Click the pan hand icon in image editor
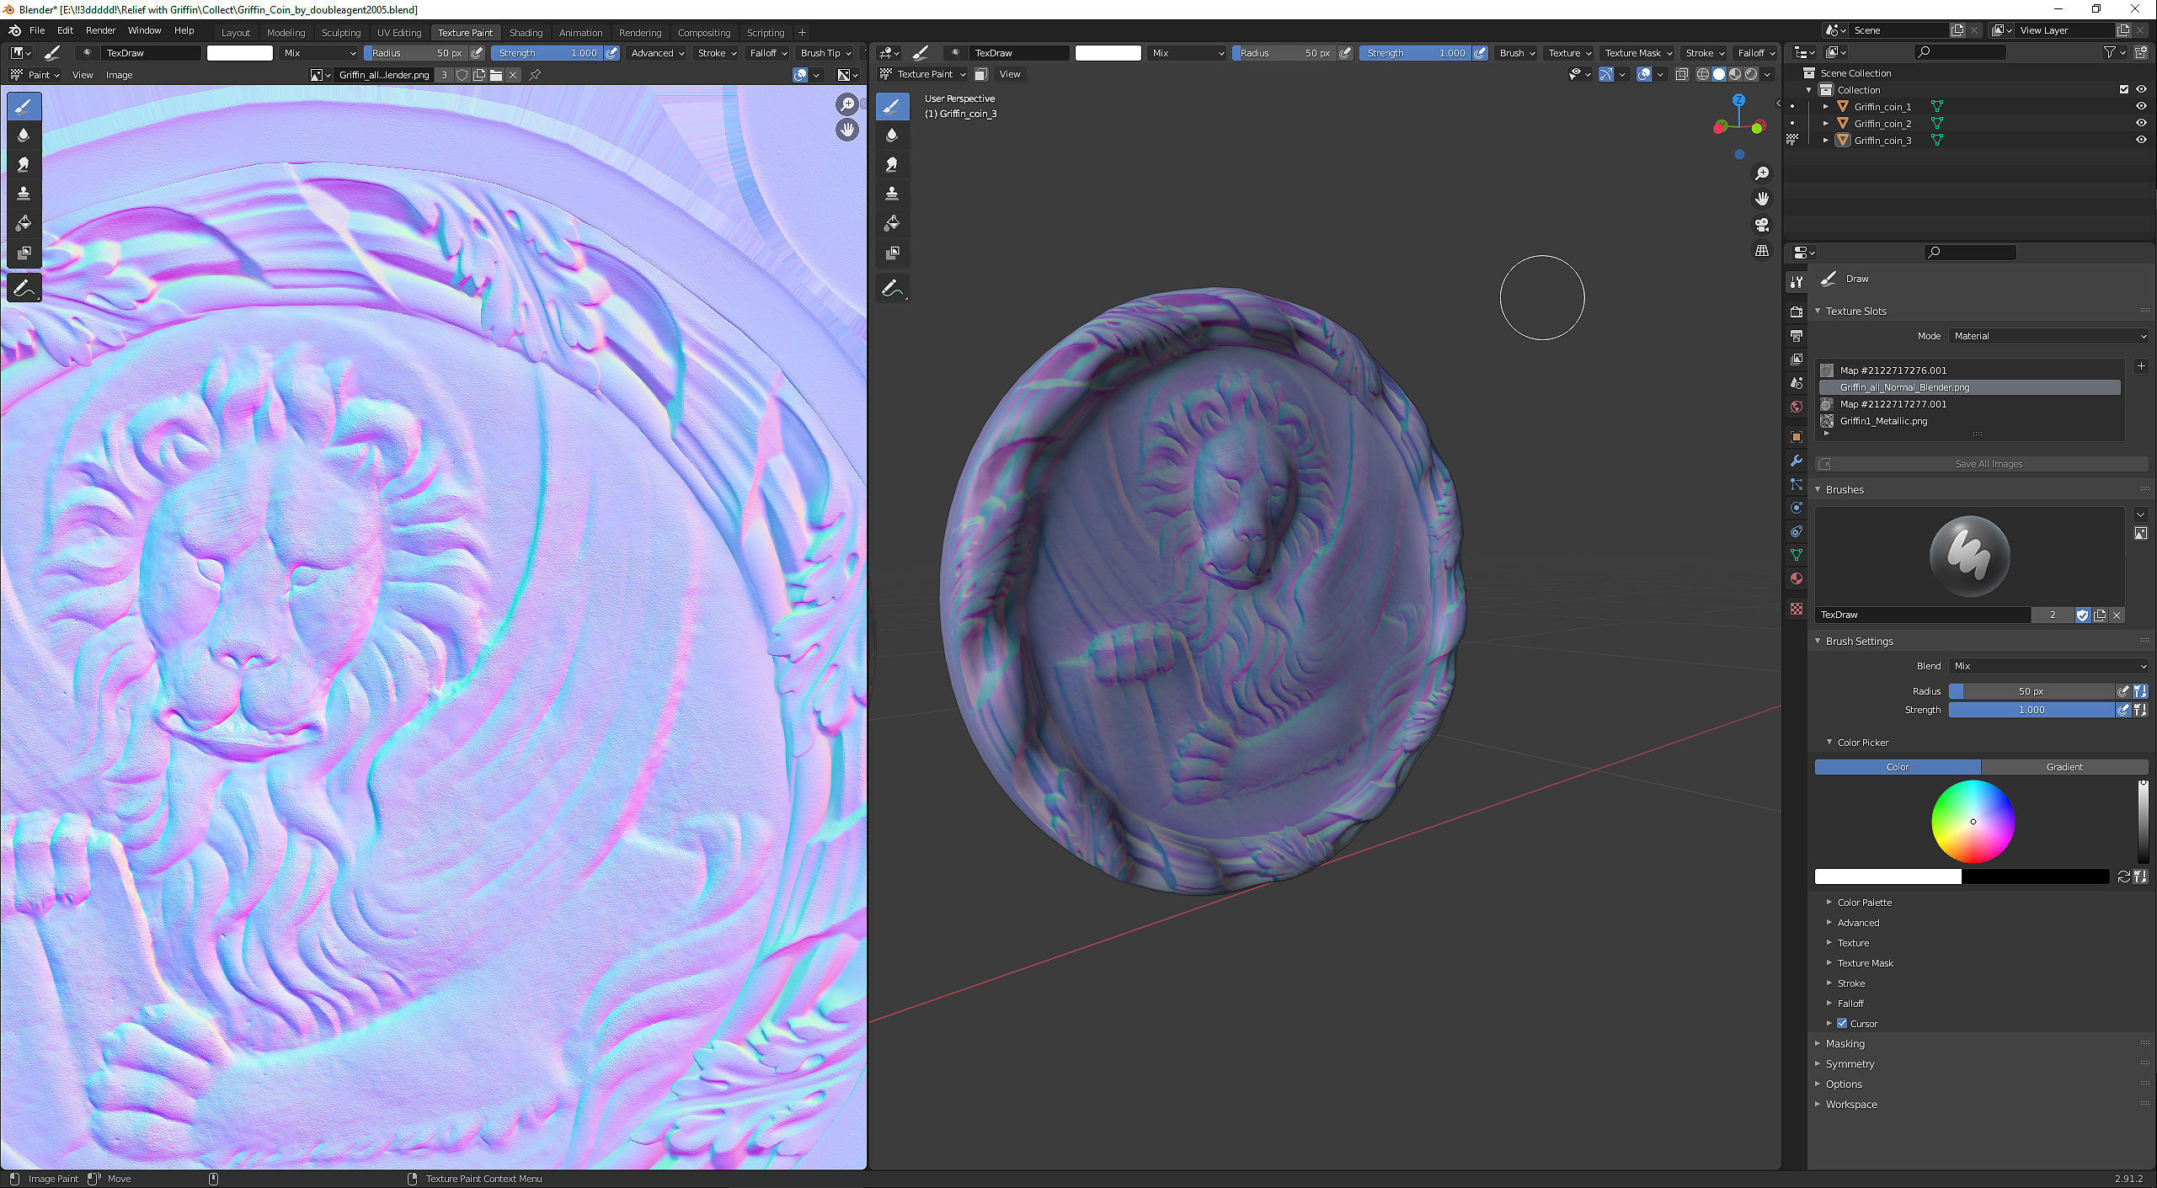The height and width of the screenshot is (1188, 2157). click(x=846, y=130)
